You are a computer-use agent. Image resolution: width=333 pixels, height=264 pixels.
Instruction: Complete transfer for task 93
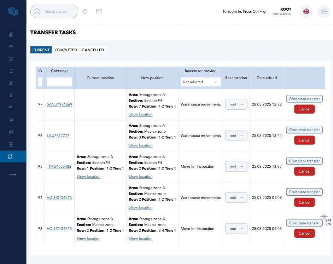pos(304,223)
